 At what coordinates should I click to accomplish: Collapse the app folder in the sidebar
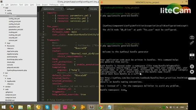point(4,8)
